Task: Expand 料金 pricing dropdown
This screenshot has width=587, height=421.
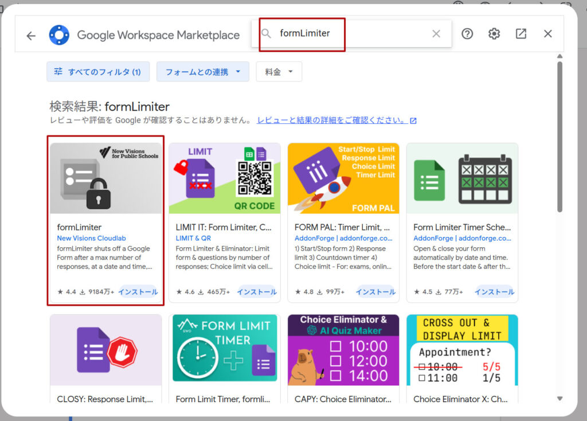Action: (279, 72)
